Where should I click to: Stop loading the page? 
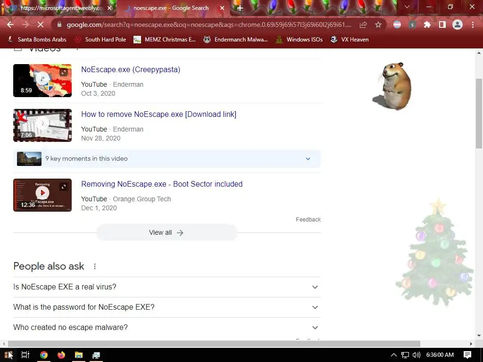[41, 25]
